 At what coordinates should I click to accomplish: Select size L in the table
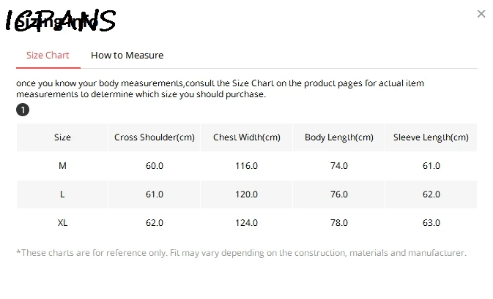(x=62, y=194)
